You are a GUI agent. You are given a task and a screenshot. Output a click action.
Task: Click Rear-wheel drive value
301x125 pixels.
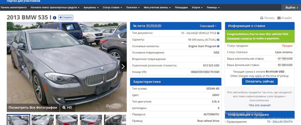[208, 121]
